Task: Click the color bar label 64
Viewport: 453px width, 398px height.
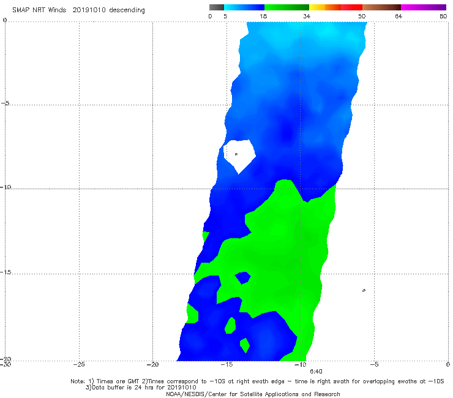Action: click(x=399, y=16)
